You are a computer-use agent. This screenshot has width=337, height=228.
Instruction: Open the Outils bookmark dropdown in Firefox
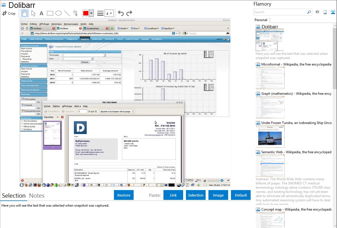click(x=123, y=28)
